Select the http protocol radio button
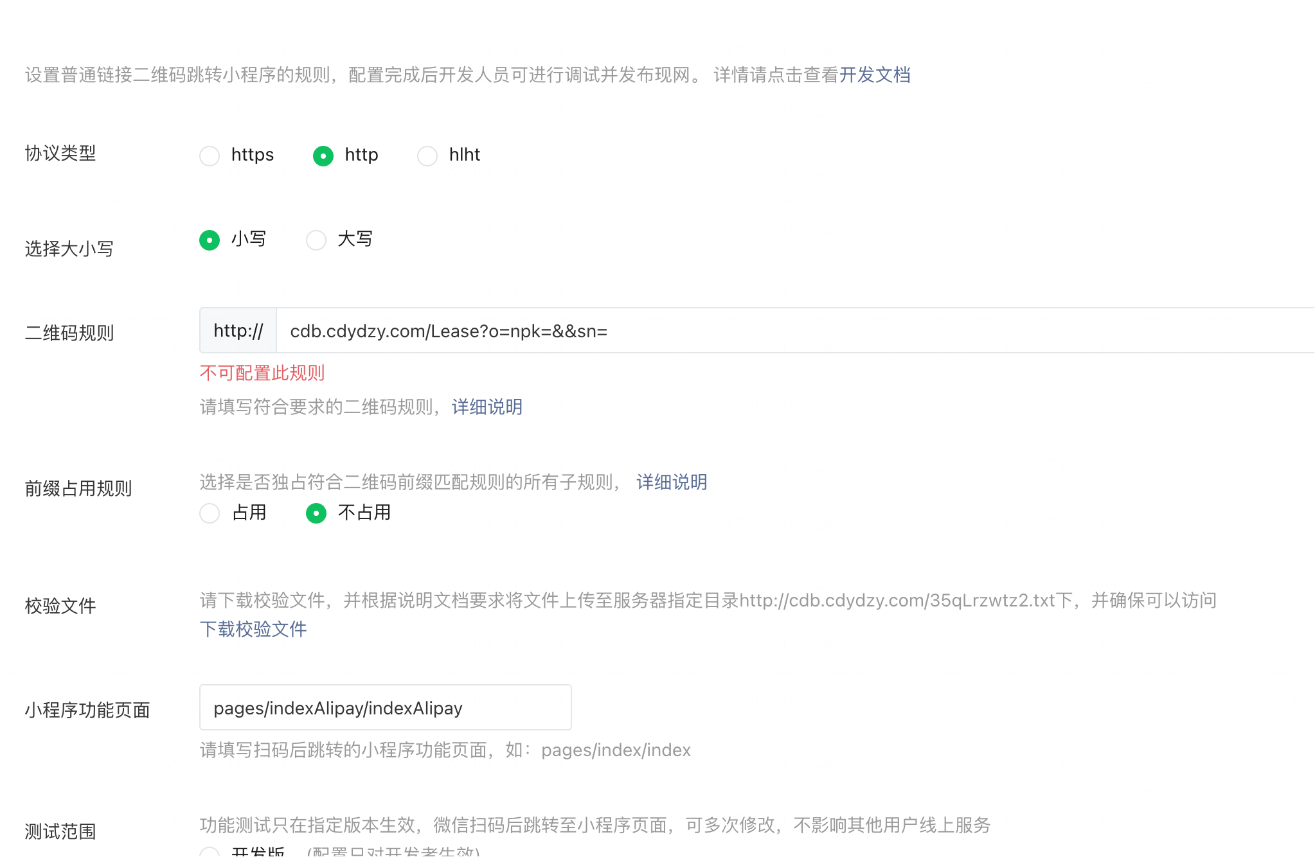The width and height of the screenshot is (1315, 857). (323, 155)
